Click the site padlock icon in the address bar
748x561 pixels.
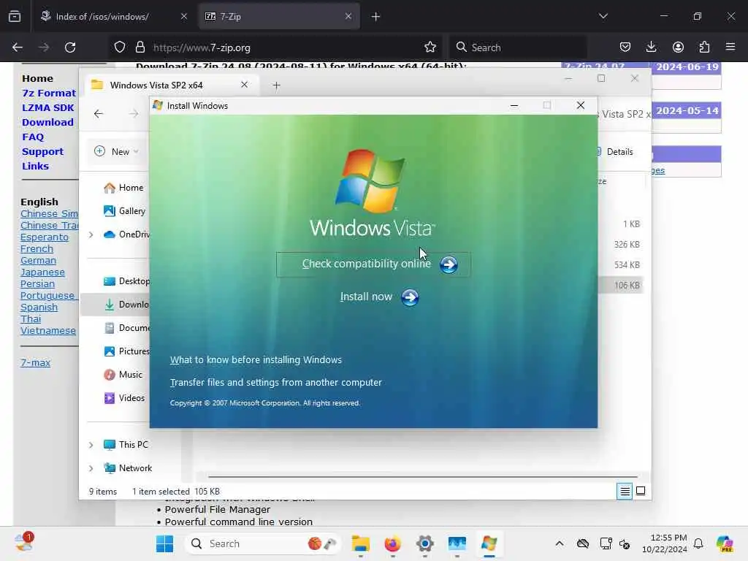click(140, 47)
